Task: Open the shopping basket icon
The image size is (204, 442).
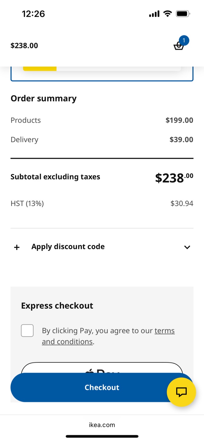Action: 179,46
